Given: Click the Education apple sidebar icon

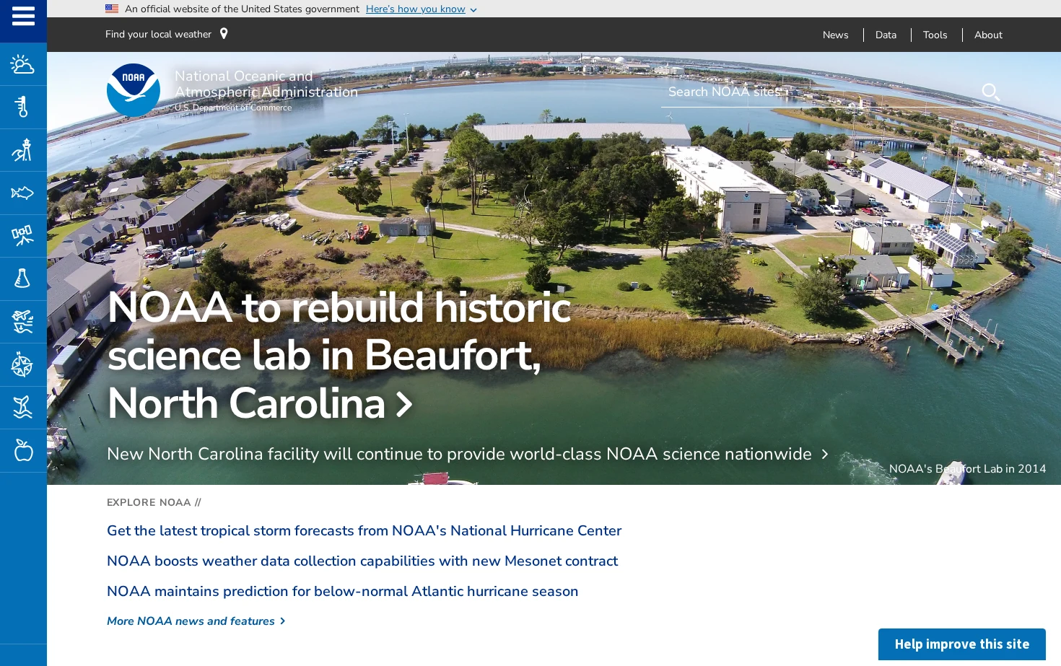Looking at the screenshot, I should (x=23, y=450).
